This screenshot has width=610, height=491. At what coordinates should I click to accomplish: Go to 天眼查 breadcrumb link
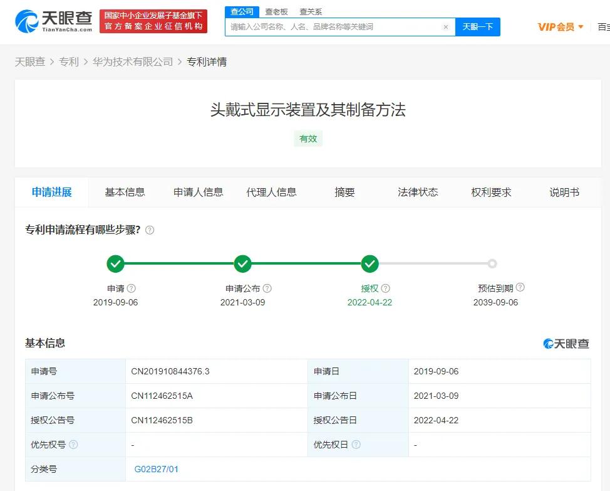(x=30, y=61)
